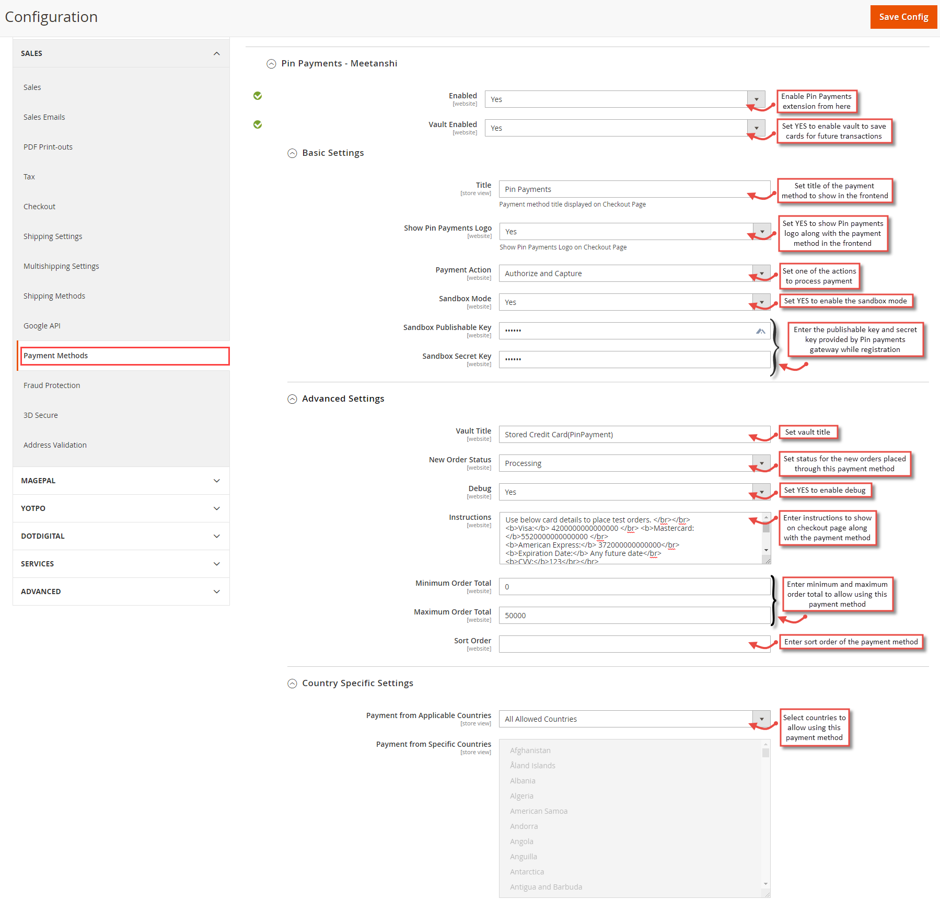Open Show Pin Payments Logo dropdown
Image resolution: width=940 pixels, height=910 pixels.
click(635, 232)
